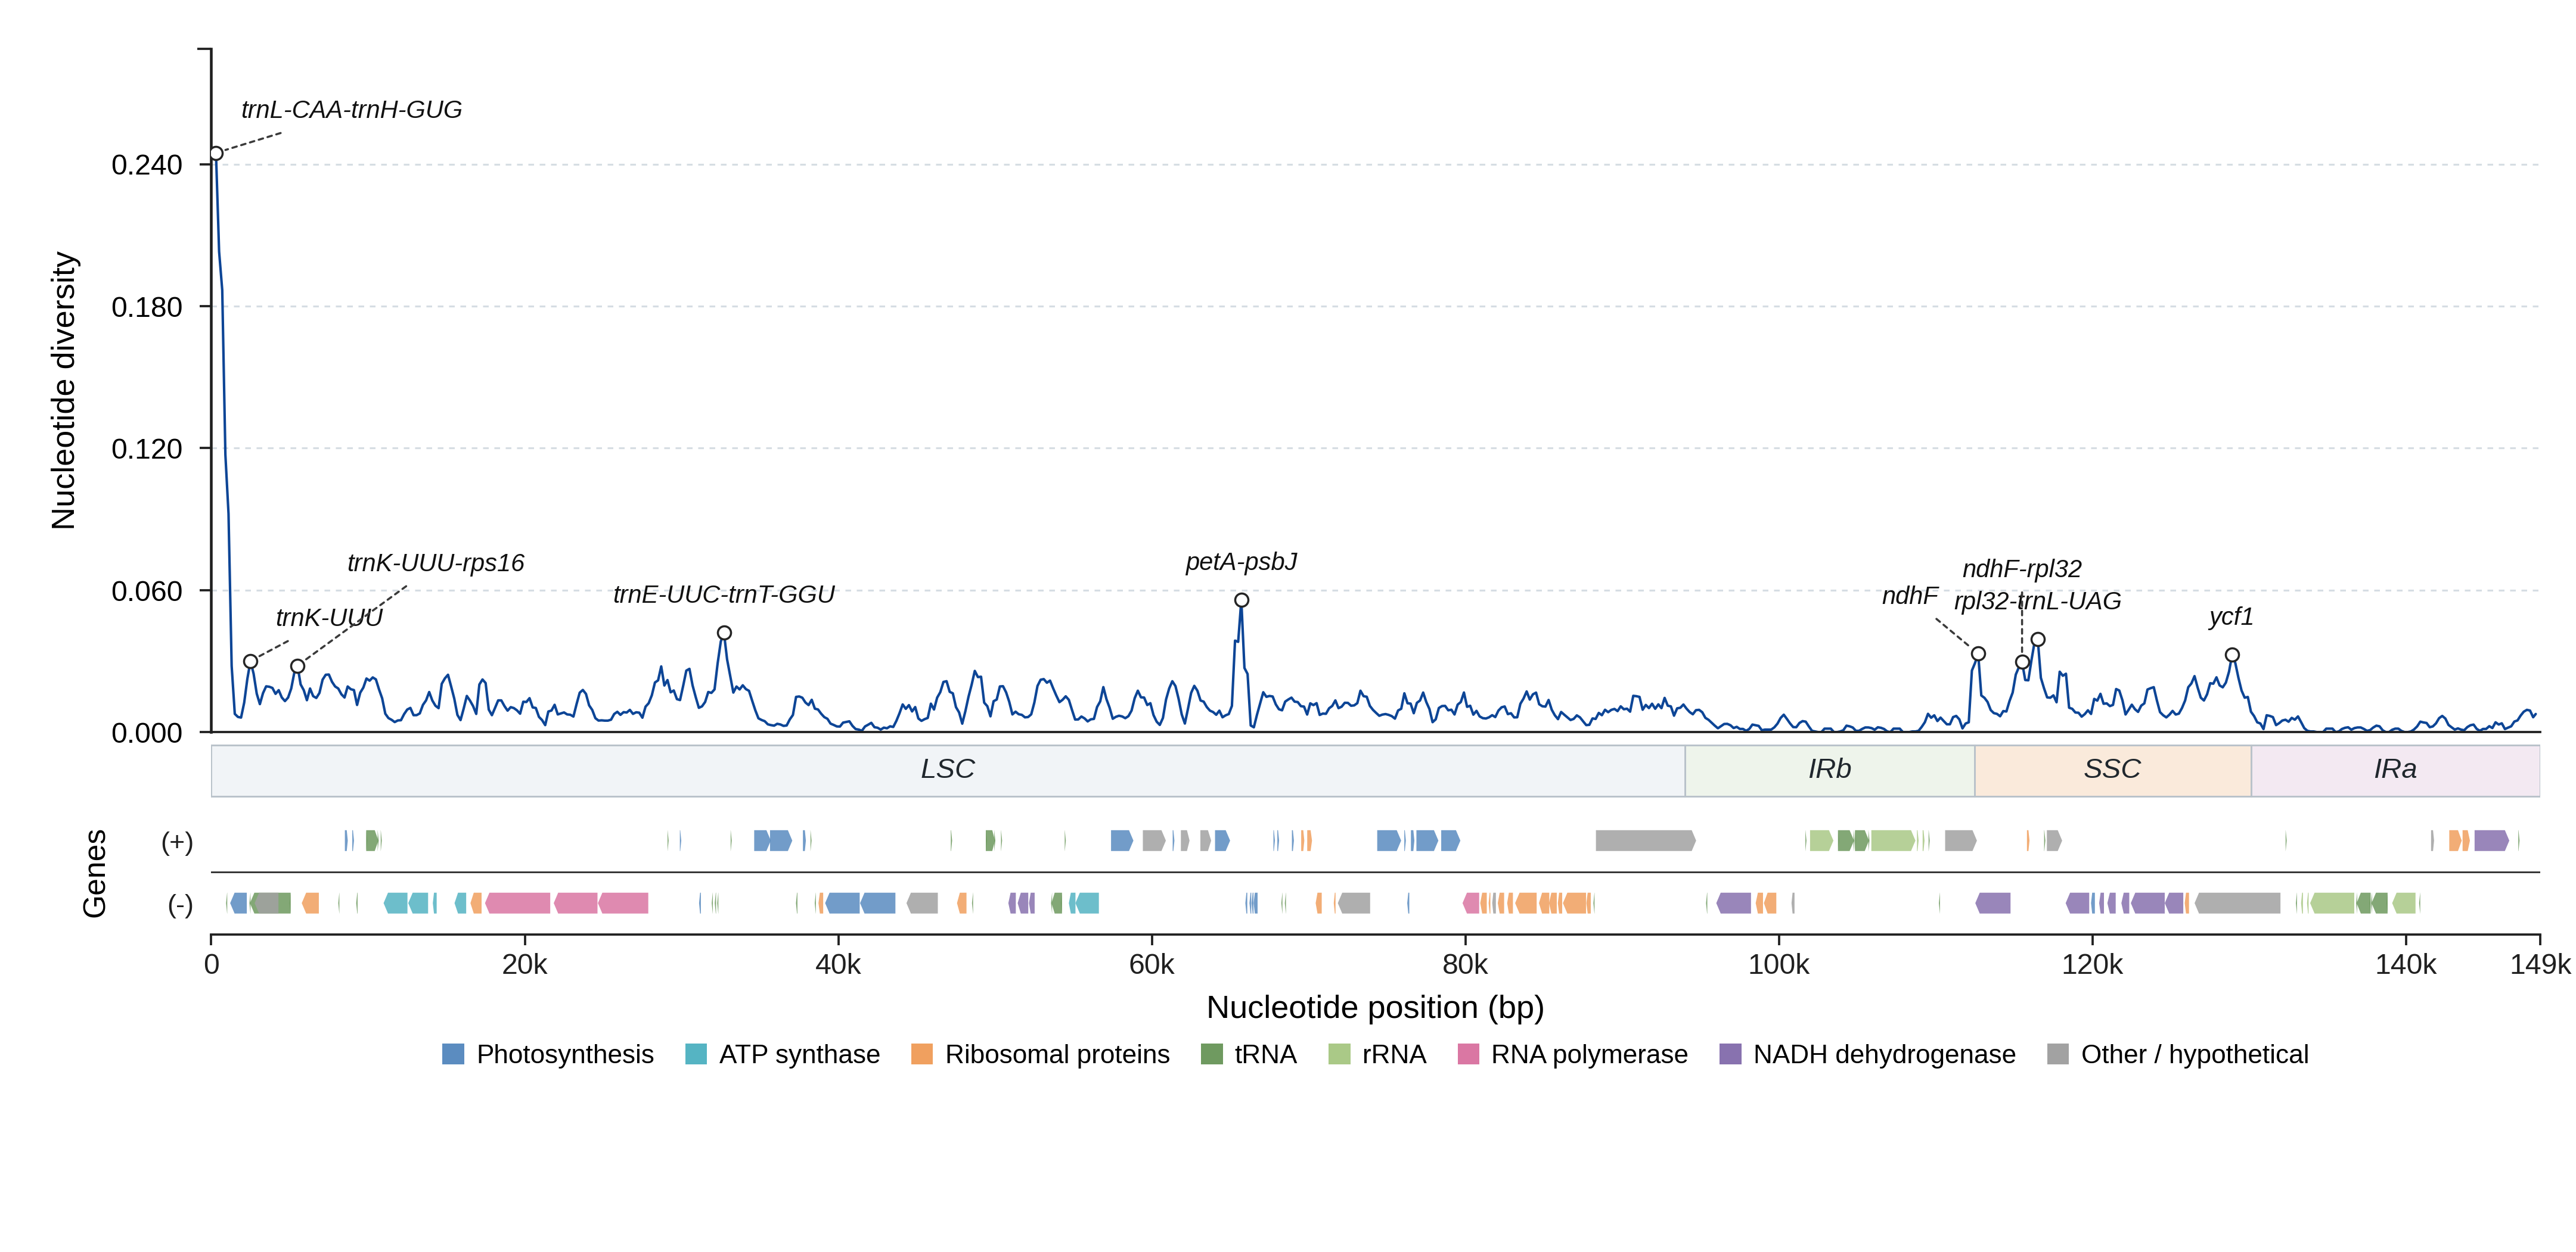This screenshot has width=2576, height=1252.
Task: Click the purple plus-strand gene near 146k
Action: click(2491, 840)
